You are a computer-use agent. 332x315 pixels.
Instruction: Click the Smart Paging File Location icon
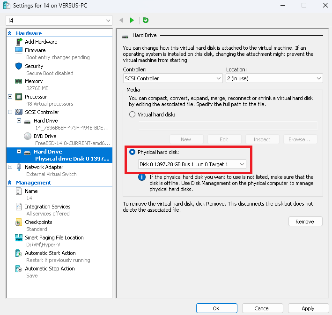pyautogui.click(x=19, y=238)
